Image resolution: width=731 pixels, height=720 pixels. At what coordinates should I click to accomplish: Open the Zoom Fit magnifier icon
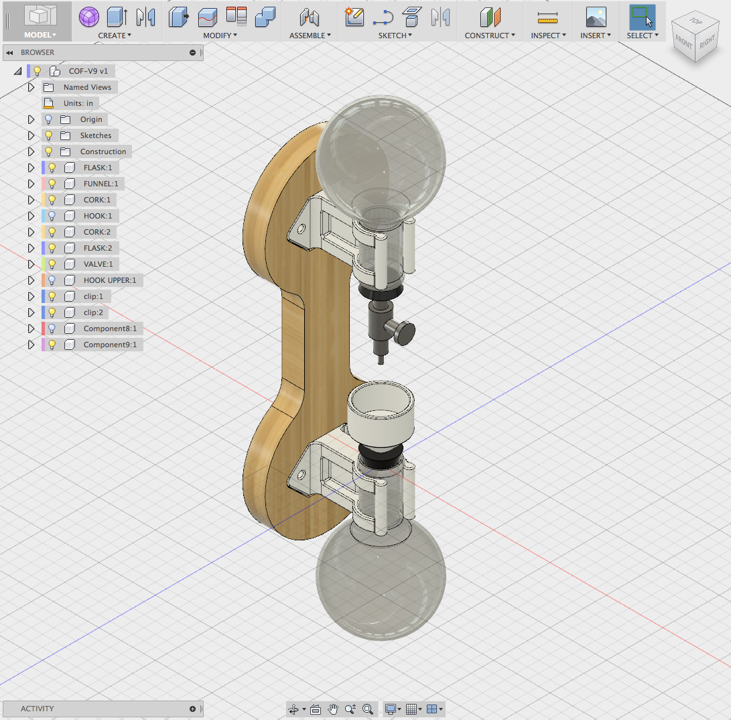point(368,709)
